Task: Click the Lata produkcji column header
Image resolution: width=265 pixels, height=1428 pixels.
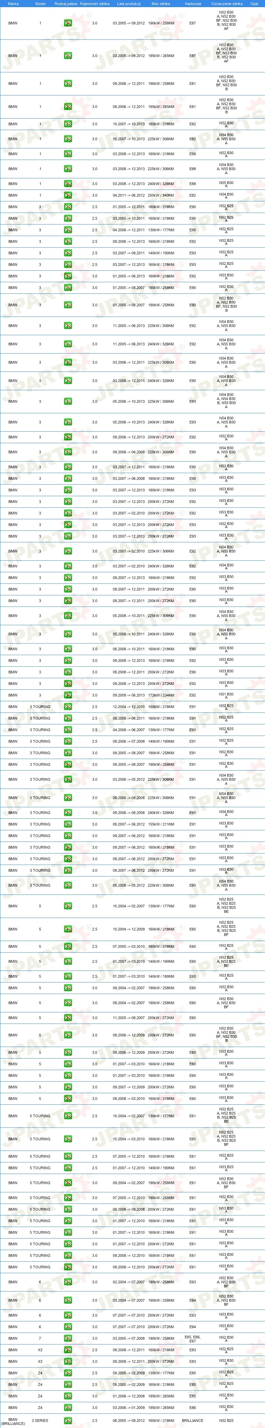Action: 128,4
